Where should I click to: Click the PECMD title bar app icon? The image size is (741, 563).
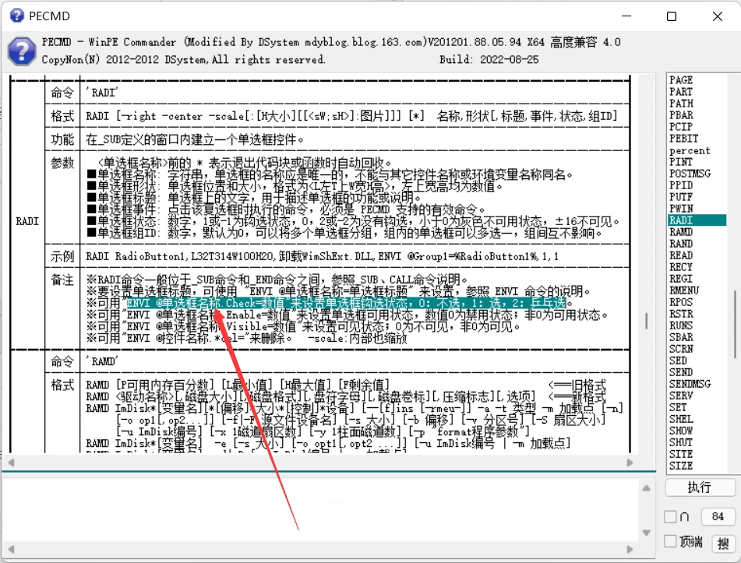click(16, 16)
